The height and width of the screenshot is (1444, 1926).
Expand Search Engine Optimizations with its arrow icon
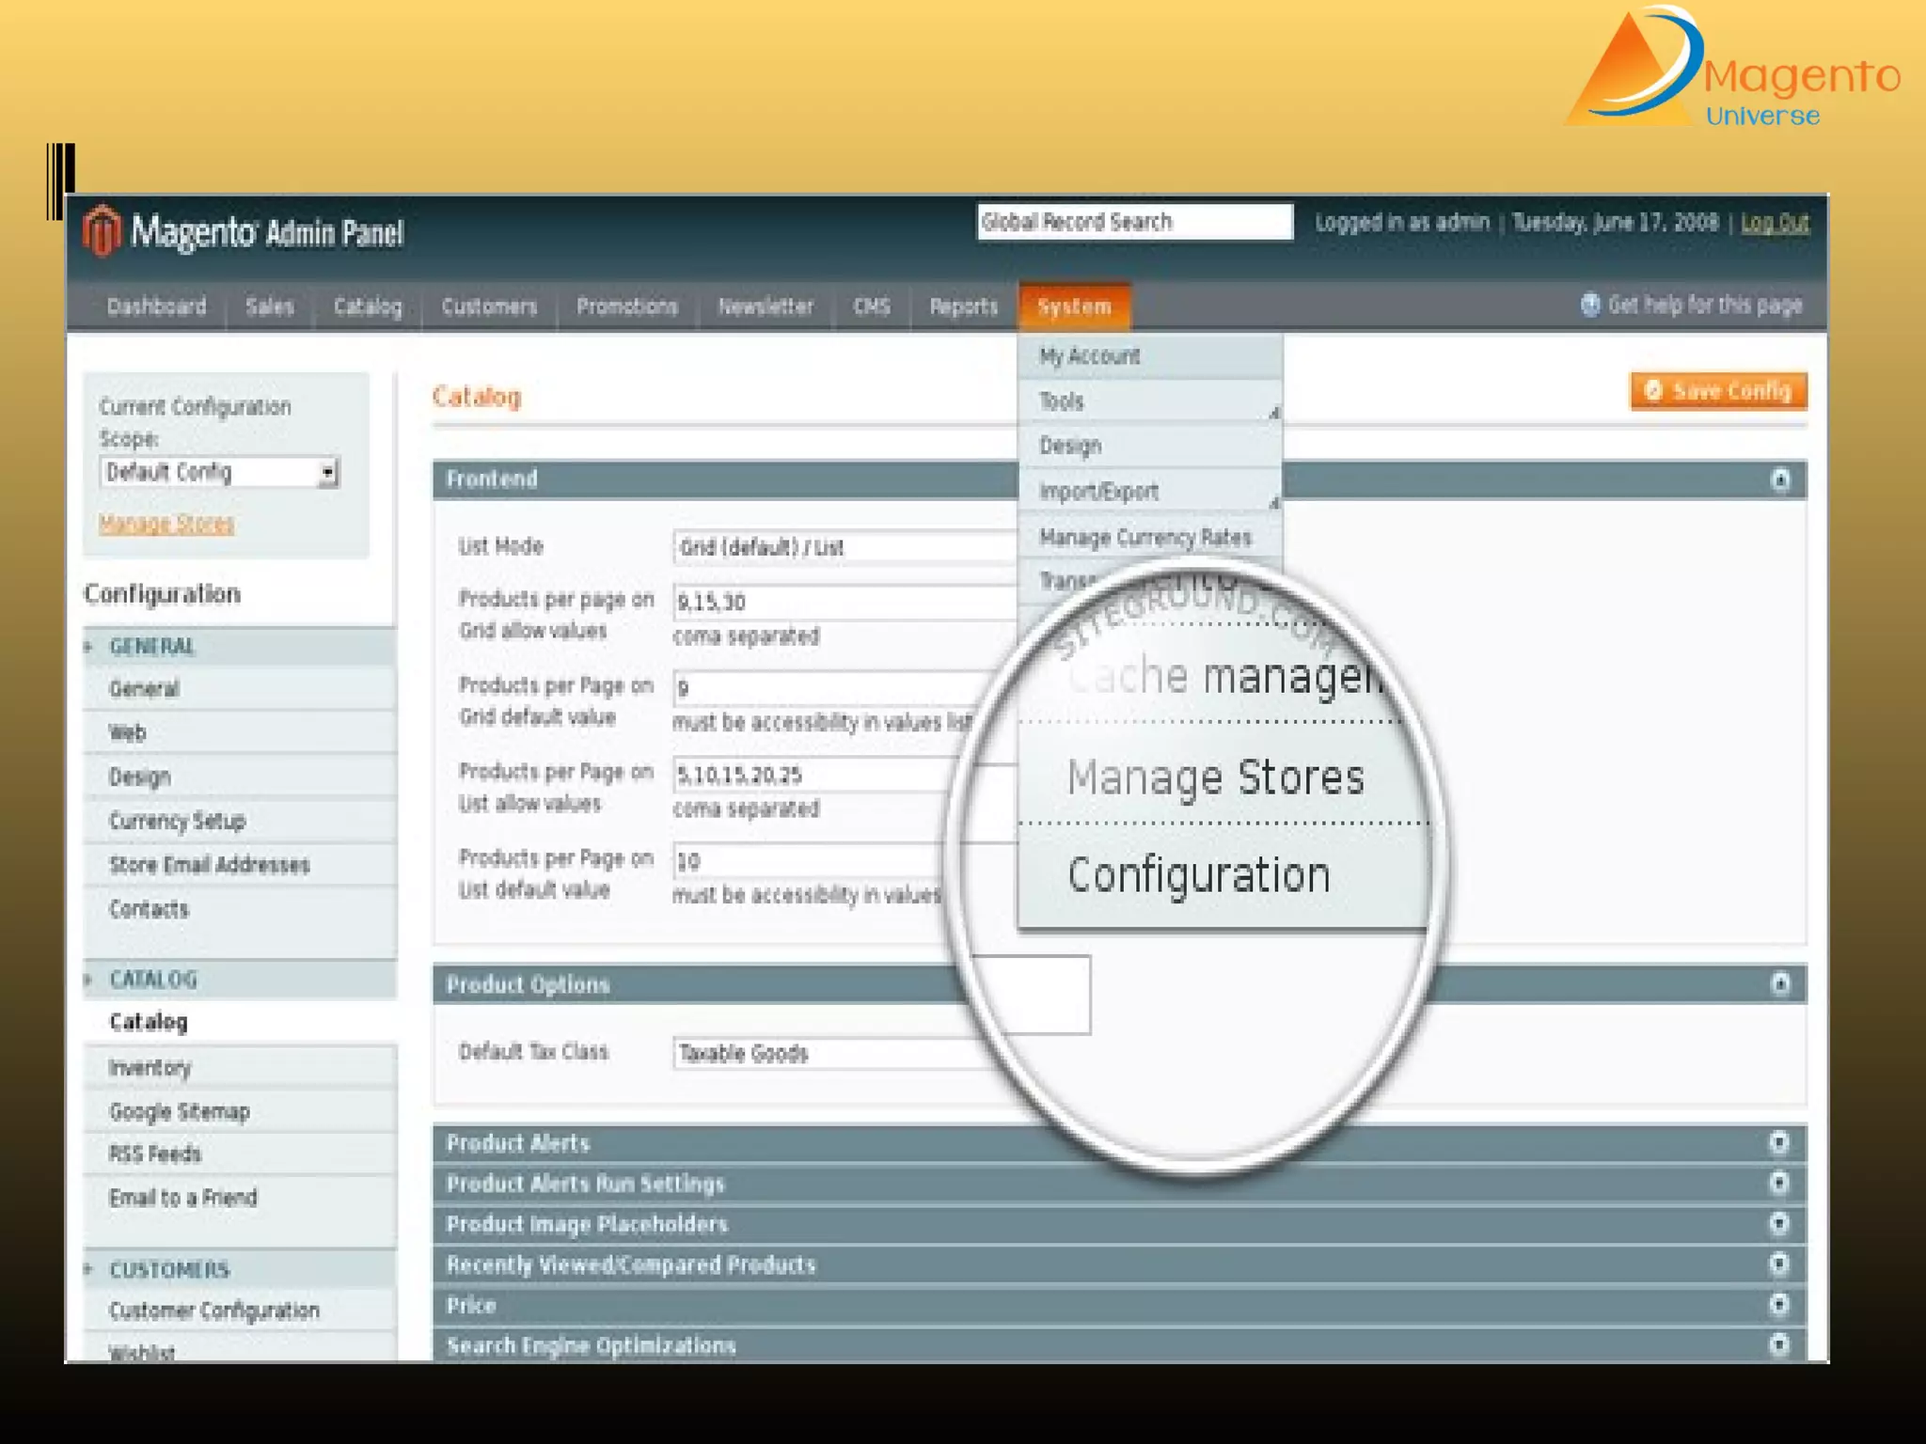1778,1345
